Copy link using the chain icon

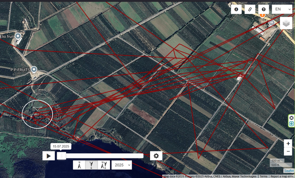(250, 9)
